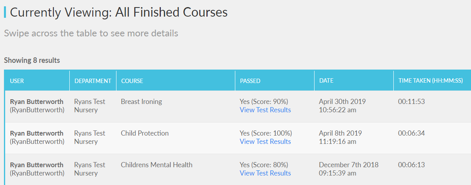Image resolution: width=471 pixels, height=185 pixels.
Task: Click the COURSE column header
Action: (132, 81)
